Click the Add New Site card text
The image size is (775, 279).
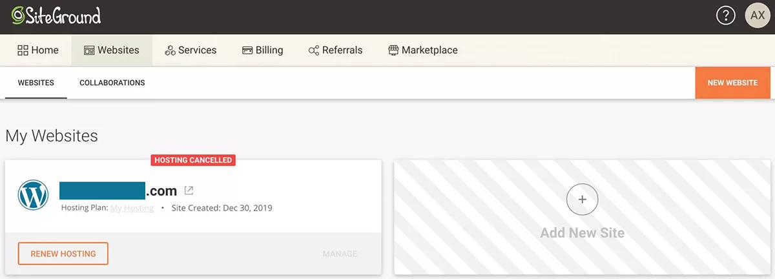[x=582, y=232]
